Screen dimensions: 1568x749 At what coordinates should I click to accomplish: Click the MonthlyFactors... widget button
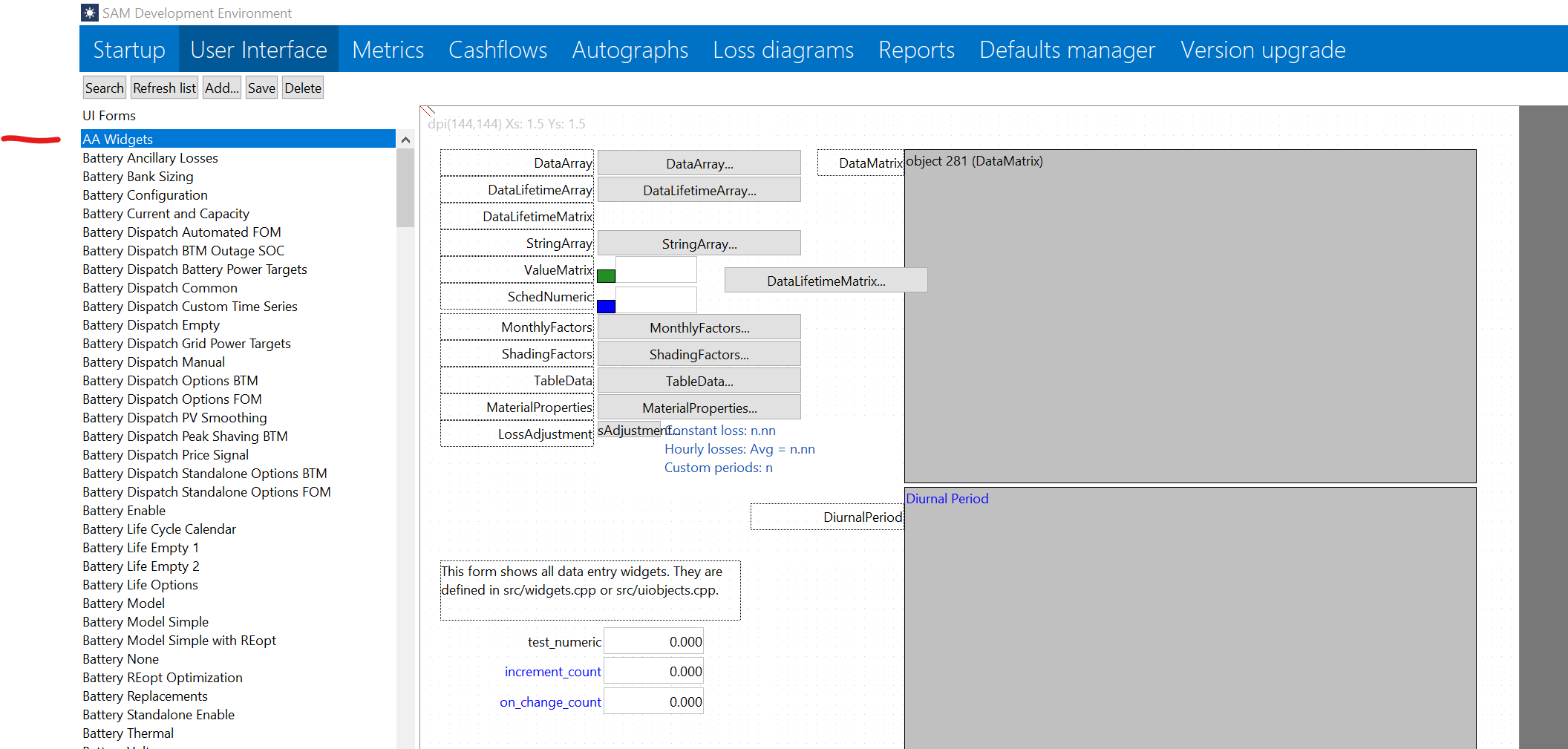[x=698, y=327]
